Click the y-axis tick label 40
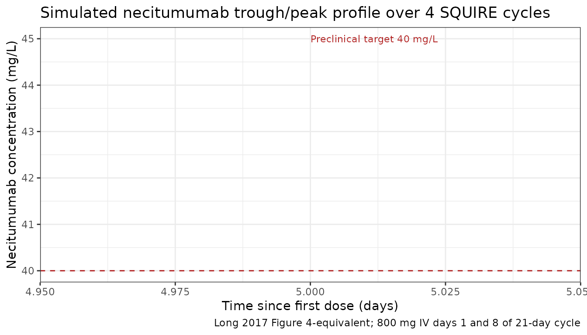Image resolution: width=587 pixels, height=335 pixels. click(x=28, y=271)
